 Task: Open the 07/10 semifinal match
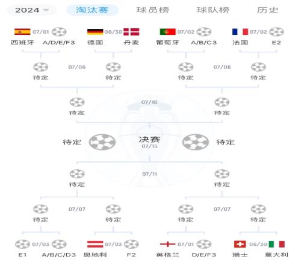pyautogui.click(x=149, y=102)
